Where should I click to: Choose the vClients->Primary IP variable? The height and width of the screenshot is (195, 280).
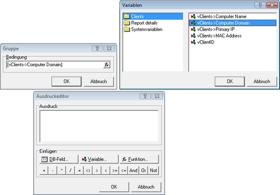pyautogui.click(x=213, y=29)
